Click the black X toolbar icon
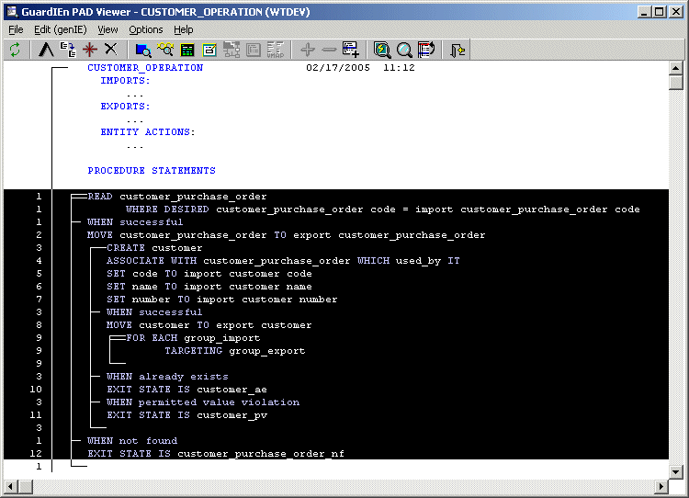The image size is (689, 498). [110, 50]
